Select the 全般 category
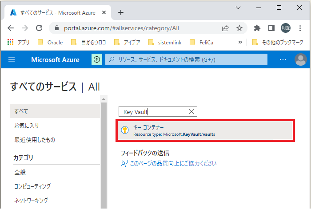311x209 pixels. 20,172
